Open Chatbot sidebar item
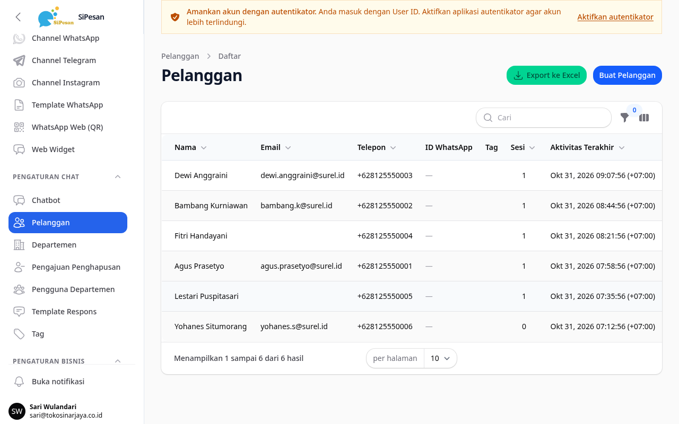679x424 pixels. point(68,200)
